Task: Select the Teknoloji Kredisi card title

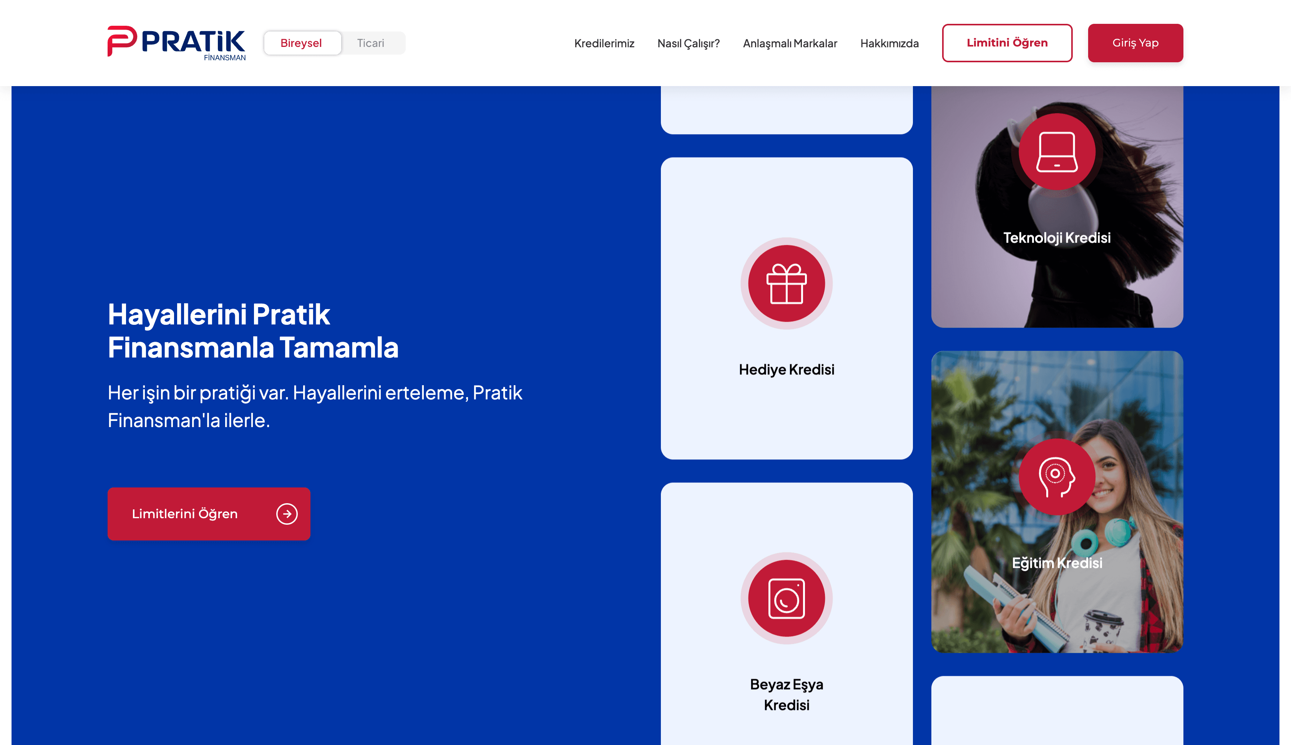Action: pos(1057,238)
